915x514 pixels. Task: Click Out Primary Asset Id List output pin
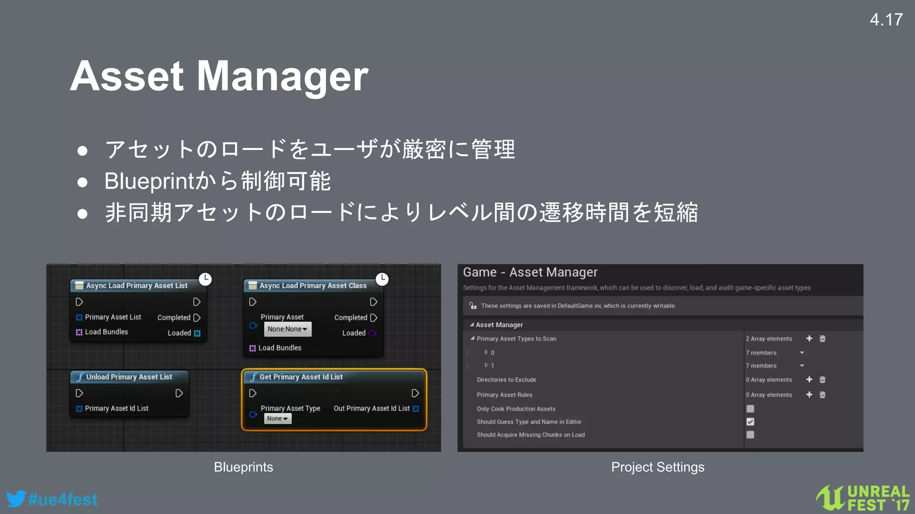point(416,409)
